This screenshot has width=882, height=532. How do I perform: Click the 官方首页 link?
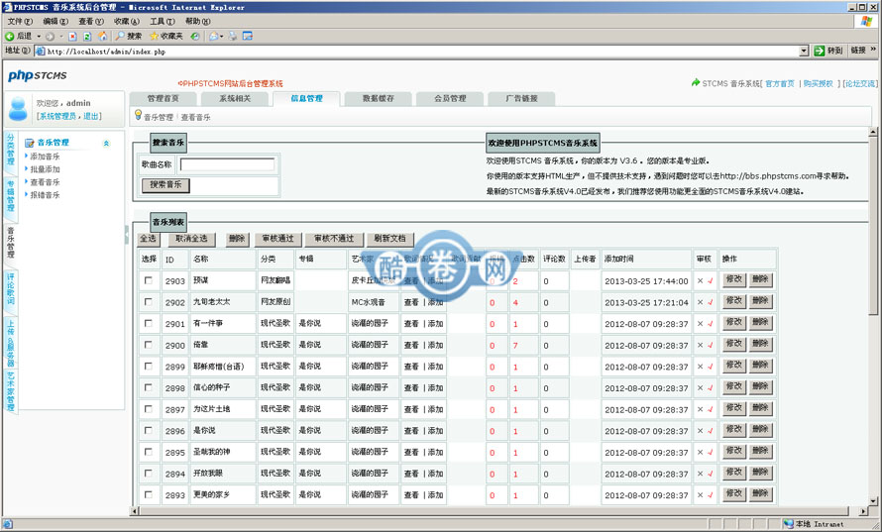click(780, 83)
